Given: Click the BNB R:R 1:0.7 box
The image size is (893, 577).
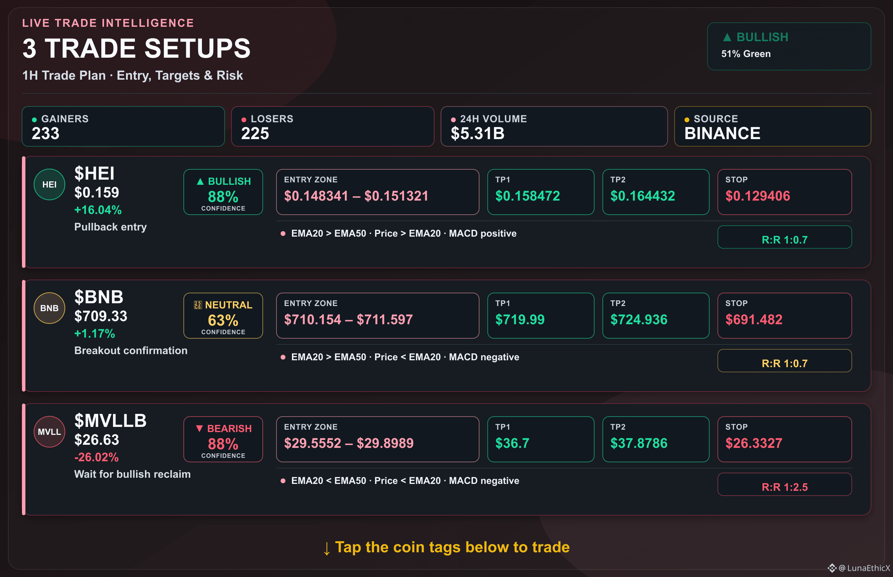Looking at the screenshot, I should 784,360.
